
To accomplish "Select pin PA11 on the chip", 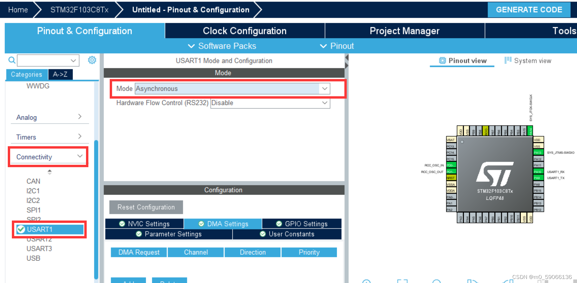I will (538, 165).
